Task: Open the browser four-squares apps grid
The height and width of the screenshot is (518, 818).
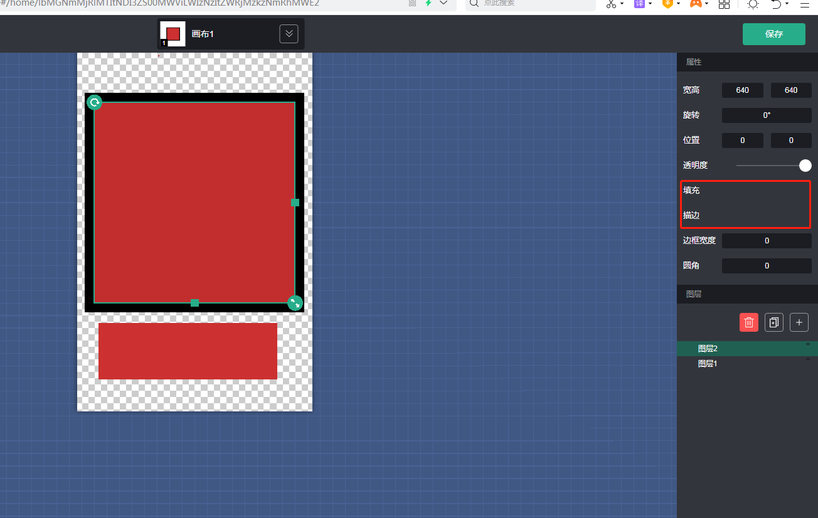Action: pos(724,4)
